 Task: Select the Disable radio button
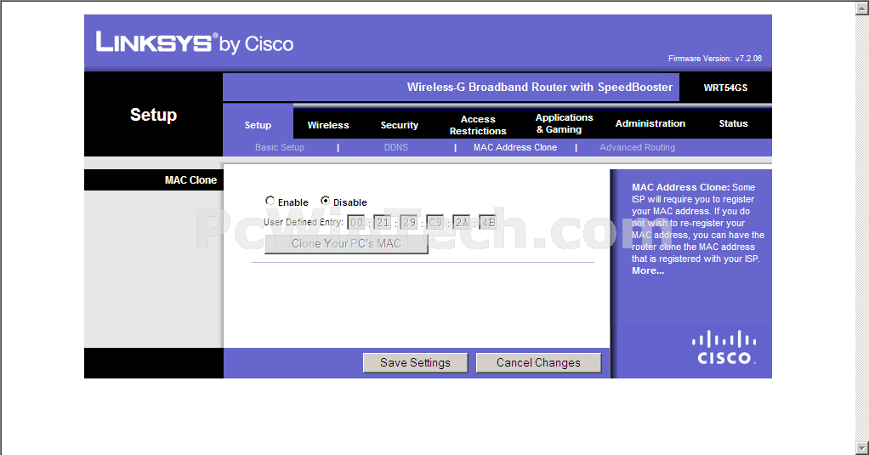tap(326, 201)
